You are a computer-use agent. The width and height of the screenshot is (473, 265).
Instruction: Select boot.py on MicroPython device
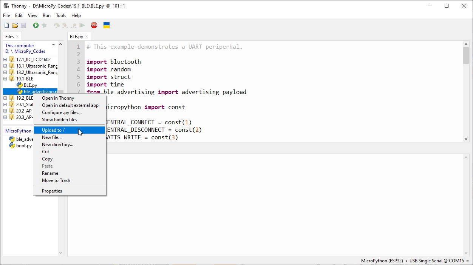tap(24, 146)
